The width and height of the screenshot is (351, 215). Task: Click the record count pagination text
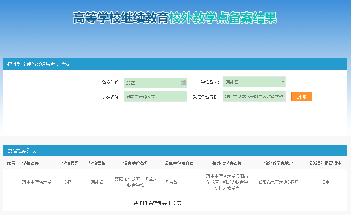(157, 203)
